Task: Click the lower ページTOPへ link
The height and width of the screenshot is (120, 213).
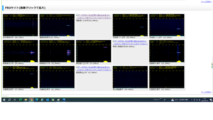Action: 206,92
